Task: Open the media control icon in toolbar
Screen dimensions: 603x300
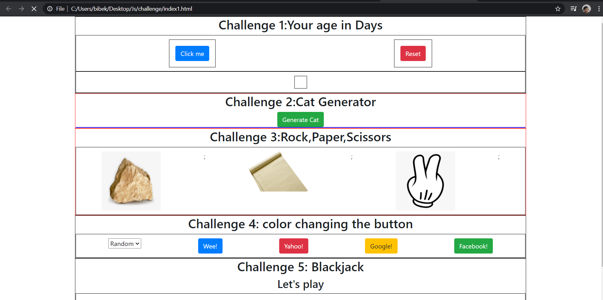Action: pyautogui.click(x=573, y=9)
